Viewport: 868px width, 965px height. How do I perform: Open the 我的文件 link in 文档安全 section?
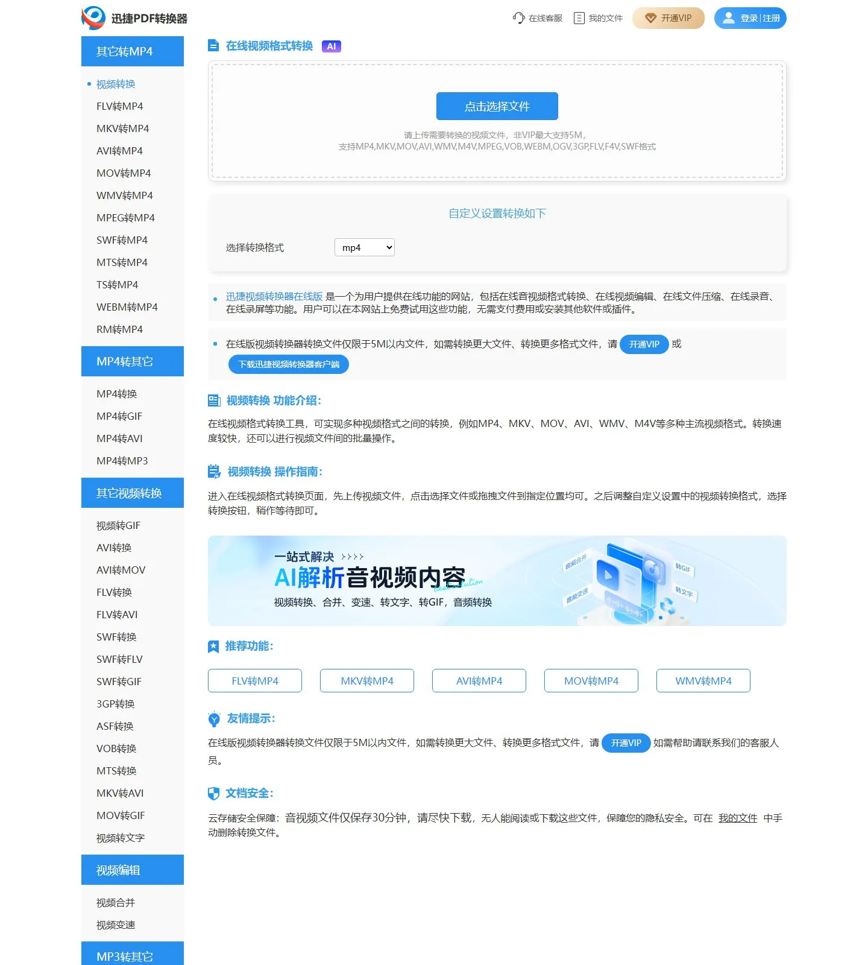coord(738,818)
